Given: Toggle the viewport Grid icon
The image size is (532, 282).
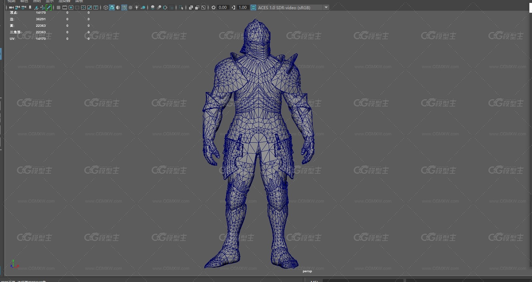Looking at the screenshot, I should (58, 8).
